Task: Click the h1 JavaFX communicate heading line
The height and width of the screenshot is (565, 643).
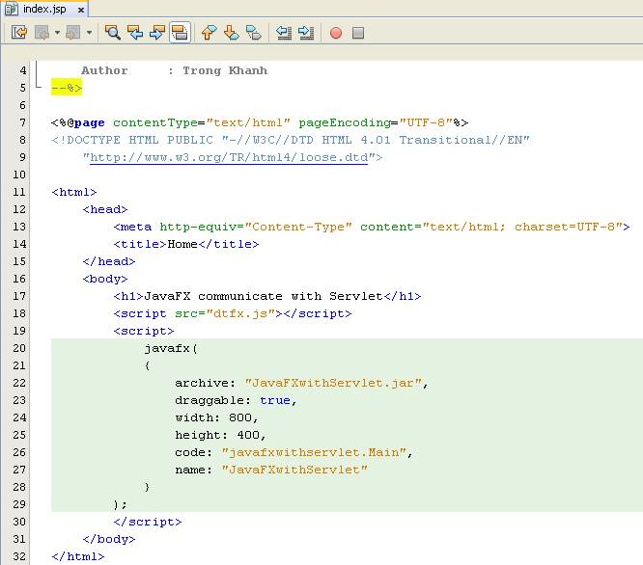Action: pyautogui.click(x=267, y=296)
